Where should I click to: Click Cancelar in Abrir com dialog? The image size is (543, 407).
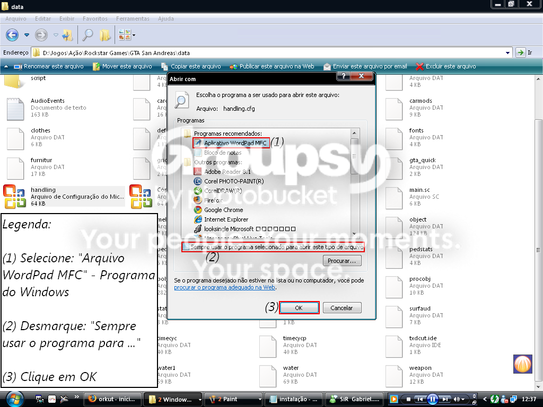[x=342, y=308]
